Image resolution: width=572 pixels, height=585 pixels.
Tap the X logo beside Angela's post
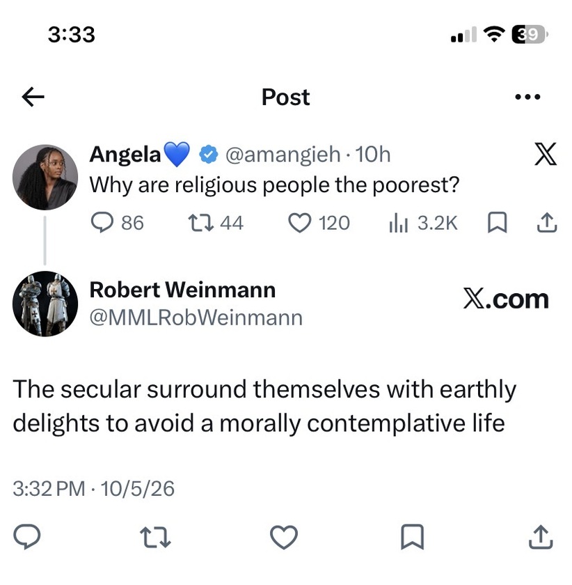[546, 154]
